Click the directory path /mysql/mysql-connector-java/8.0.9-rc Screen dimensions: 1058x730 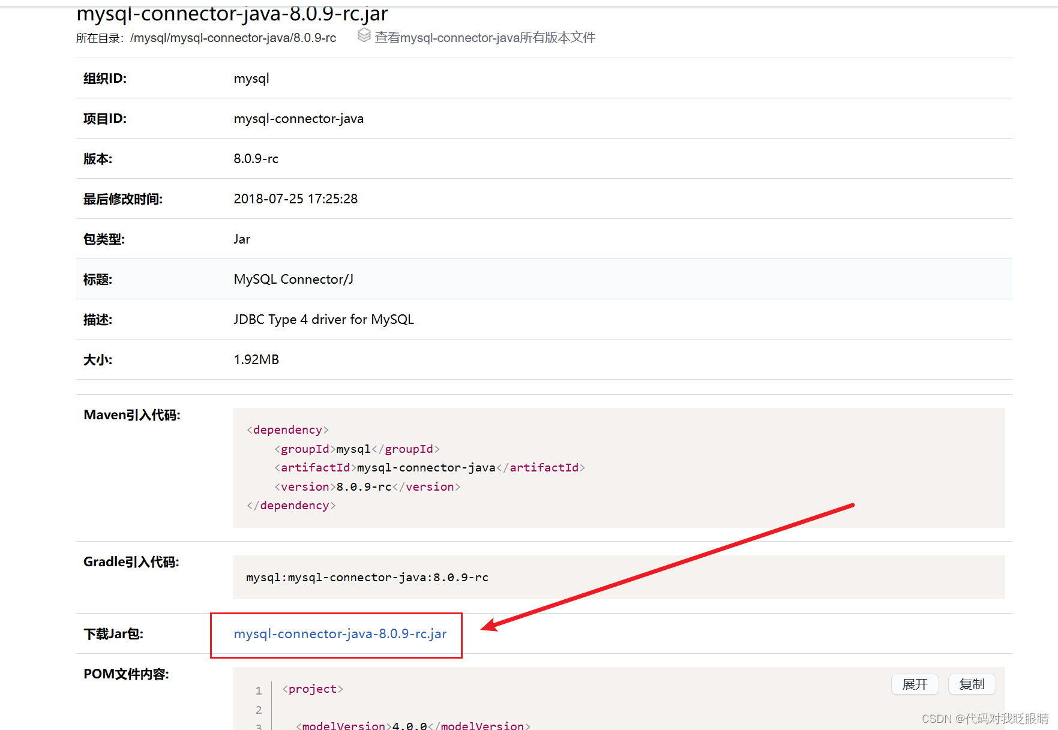pyautogui.click(x=233, y=38)
